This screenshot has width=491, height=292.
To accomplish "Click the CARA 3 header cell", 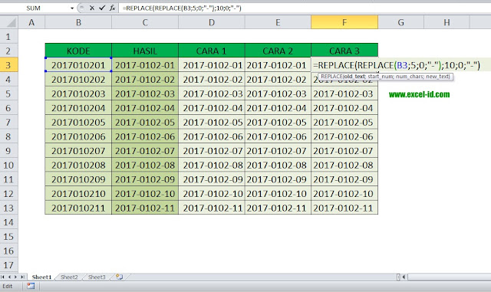I will pos(344,51).
